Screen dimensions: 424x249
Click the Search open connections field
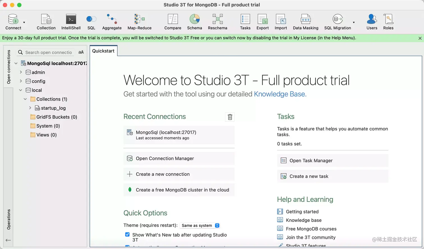click(x=45, y=52)
